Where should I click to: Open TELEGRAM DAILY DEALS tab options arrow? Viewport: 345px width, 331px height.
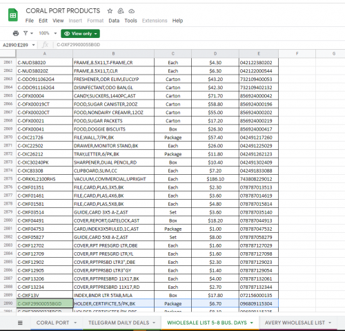pyautogui.click(x=154, y=323)
